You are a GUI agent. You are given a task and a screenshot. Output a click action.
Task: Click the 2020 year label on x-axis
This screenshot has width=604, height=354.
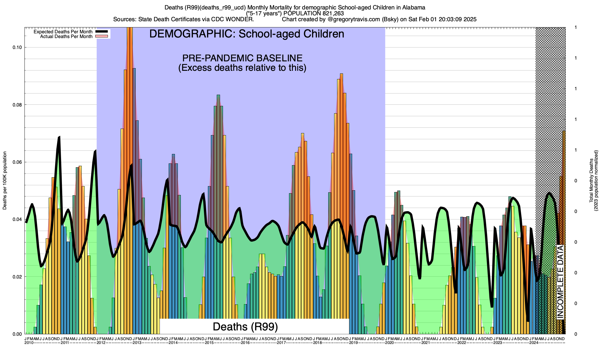[390, 343]
